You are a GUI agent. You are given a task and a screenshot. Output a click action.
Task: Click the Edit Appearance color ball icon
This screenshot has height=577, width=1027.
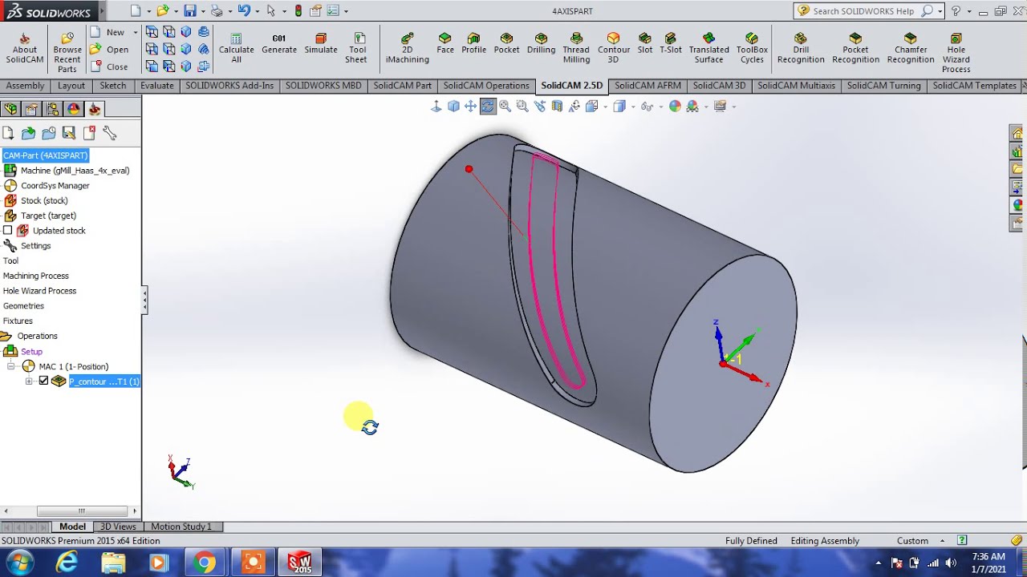pyautogui.click(x=675, y=106)
